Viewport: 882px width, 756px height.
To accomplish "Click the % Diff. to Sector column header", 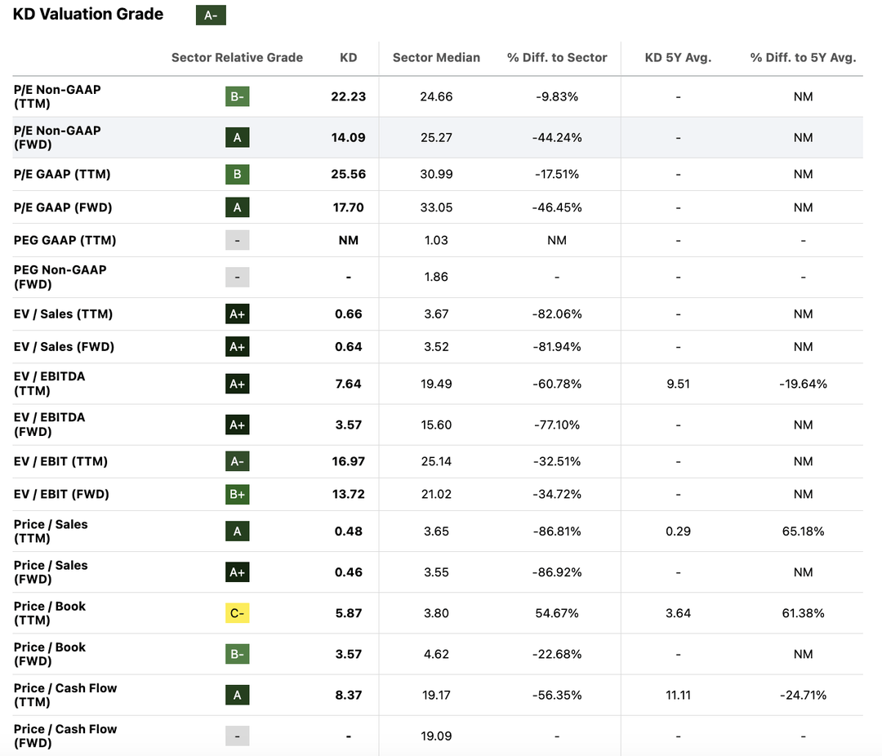I will [557, 58].
